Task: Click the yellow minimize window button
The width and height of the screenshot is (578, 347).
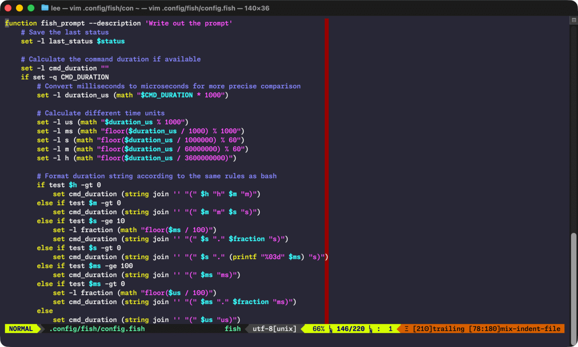Action: (x=19, y=8)
